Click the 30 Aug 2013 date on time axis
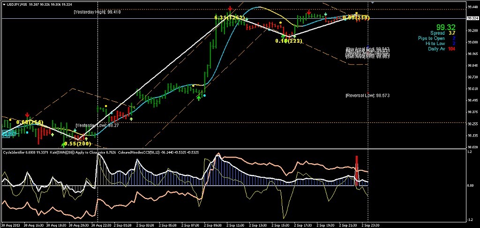 click(x=10, y=225)
